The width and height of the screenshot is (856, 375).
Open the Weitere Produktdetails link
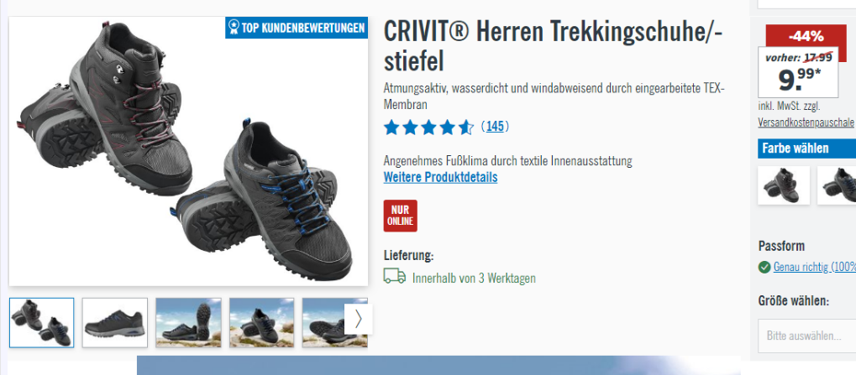click(x=440, y=178)
